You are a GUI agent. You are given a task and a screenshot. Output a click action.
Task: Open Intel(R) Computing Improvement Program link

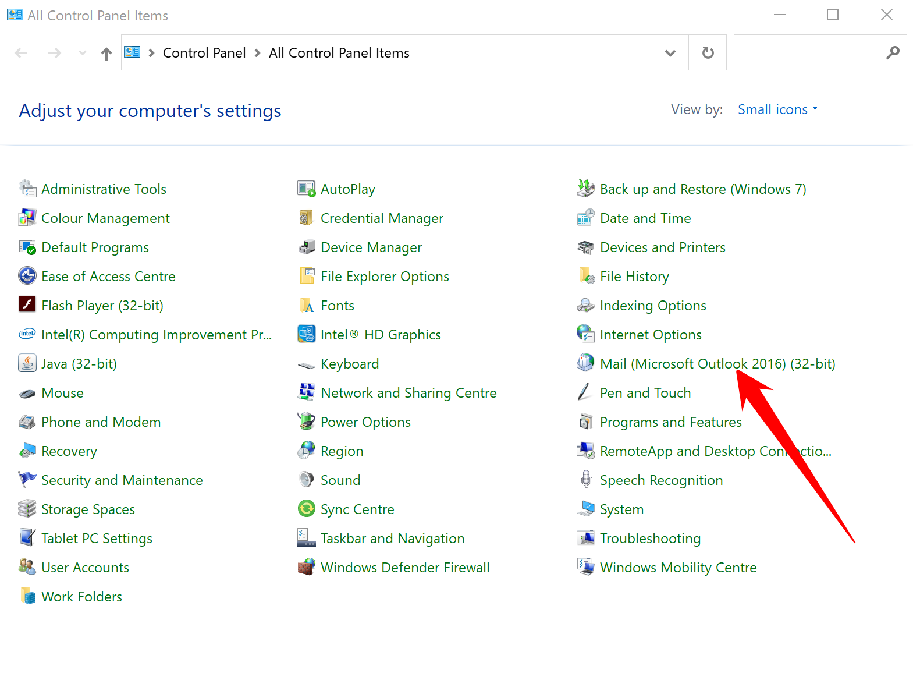pyautogui.click(x=157, y=335)
